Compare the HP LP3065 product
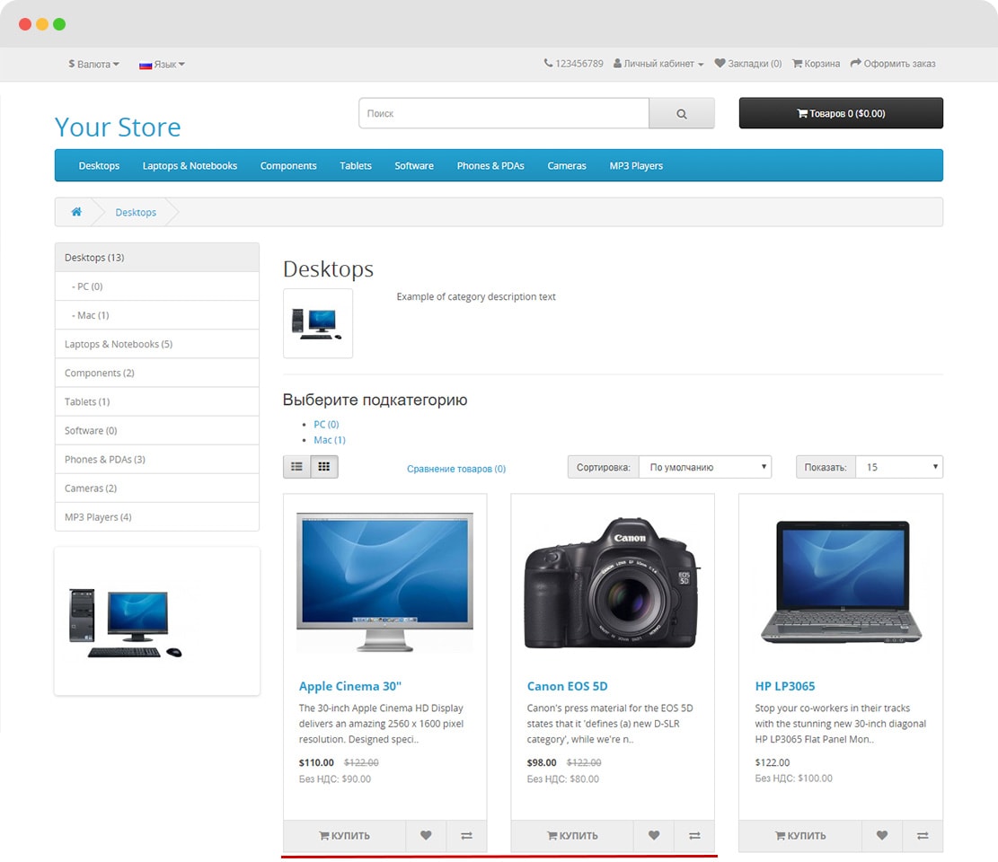The image size is (998, 862). click(x=923, y=835)
